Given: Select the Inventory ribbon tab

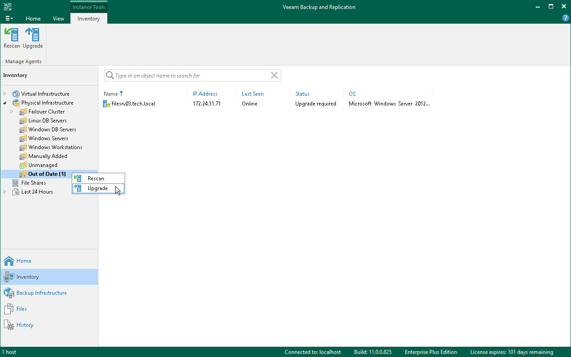Looking at the screenshot, I should point(89,19).
